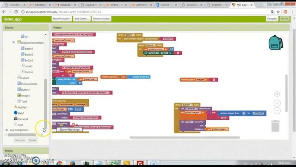Viewport: 296px width, 167px height.
Task: Collapse the DisposicionHorizontal tree node
Action: (13, 42)
